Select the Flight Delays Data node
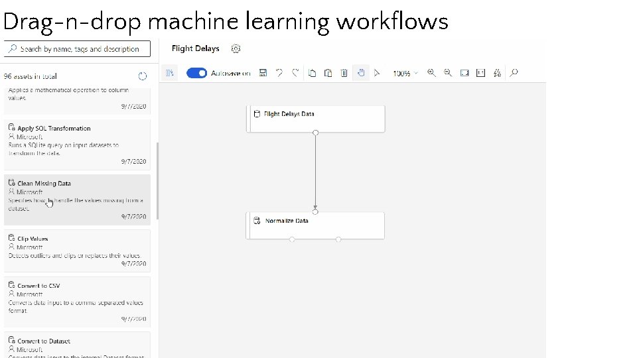 [316, 119]
